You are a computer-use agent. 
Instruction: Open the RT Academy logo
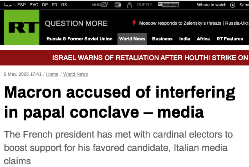click(x=168, y=5)
